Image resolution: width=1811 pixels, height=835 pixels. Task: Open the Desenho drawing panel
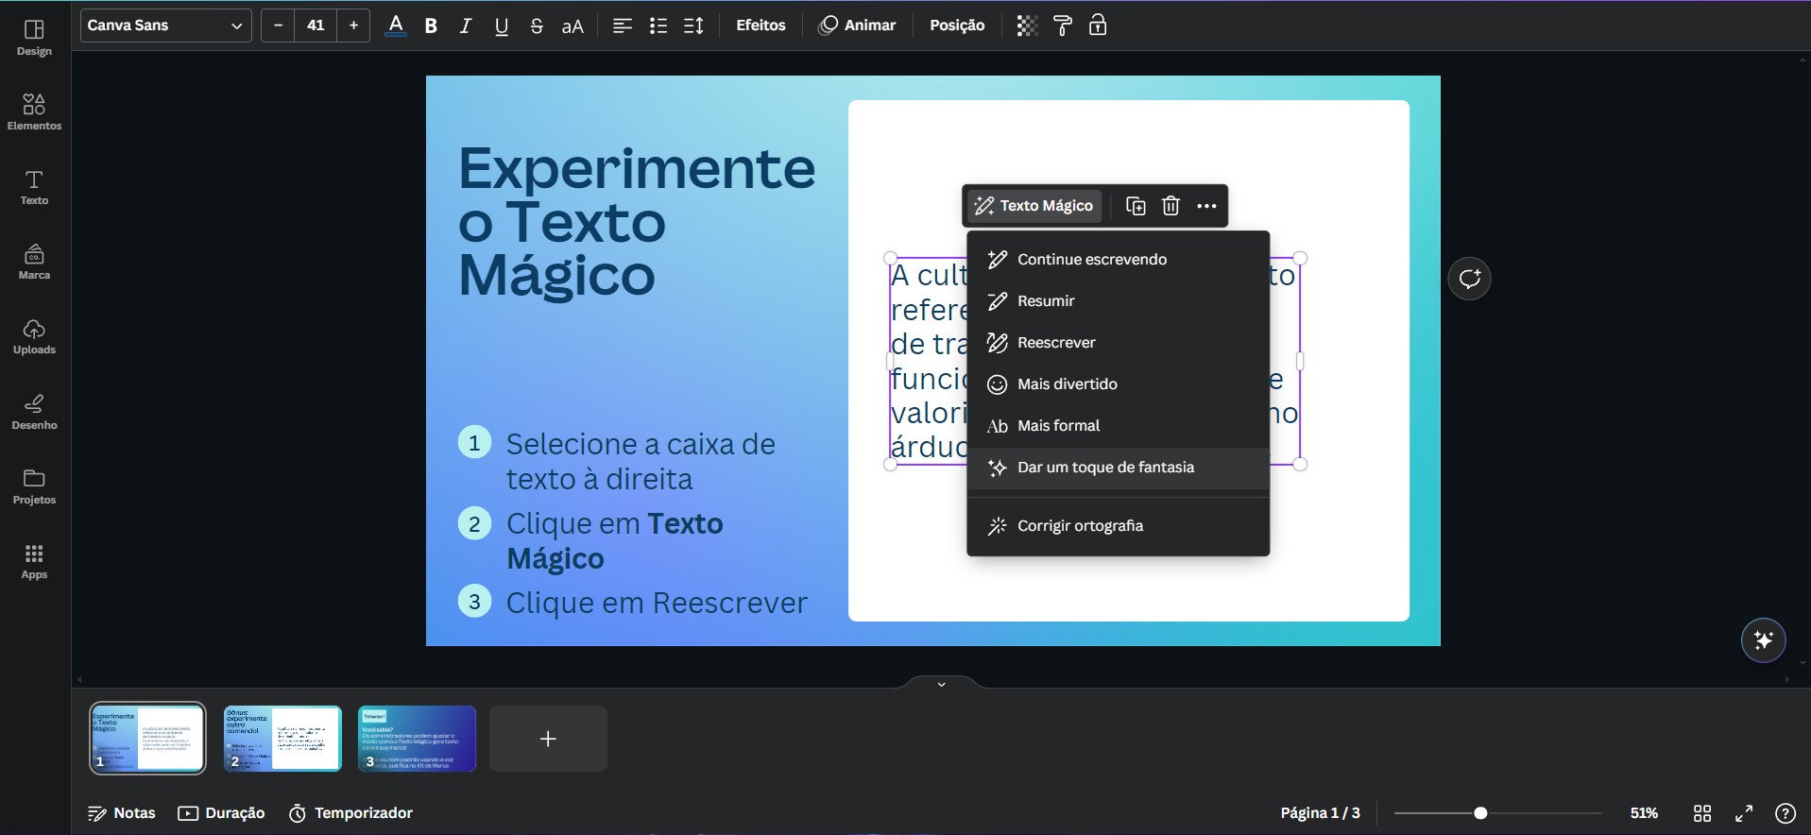[34, 412]
